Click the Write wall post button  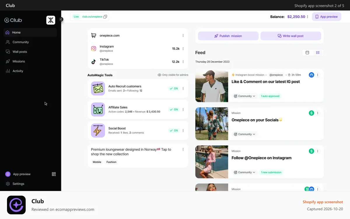[x=290, y=36]
